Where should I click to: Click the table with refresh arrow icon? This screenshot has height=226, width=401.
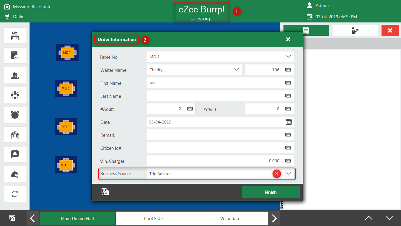15,134
